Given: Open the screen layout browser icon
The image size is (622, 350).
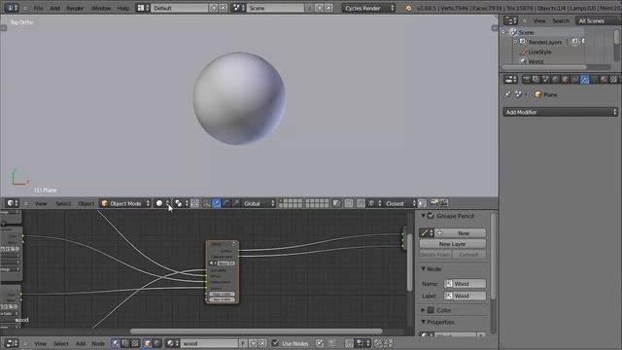Looking at the screenshot, I should tap(143, 8).
